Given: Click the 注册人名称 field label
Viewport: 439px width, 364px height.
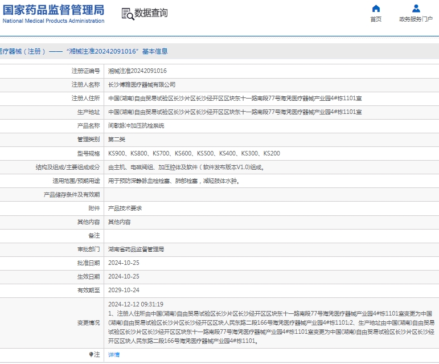Looking at the screenshot, I should pyautogui.click(x=85, y=84).
